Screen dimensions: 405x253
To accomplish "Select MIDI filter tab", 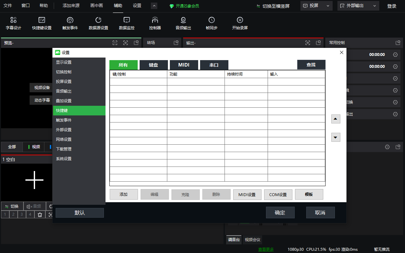I will click(184, 65).
